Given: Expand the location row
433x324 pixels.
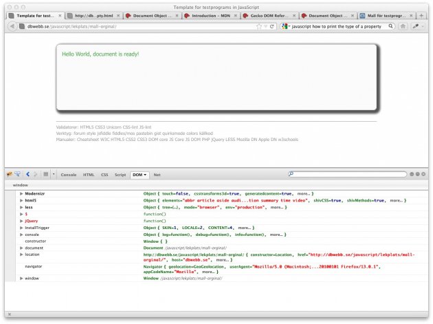Looking at the screenshot, I should click(x=21, y=255).
